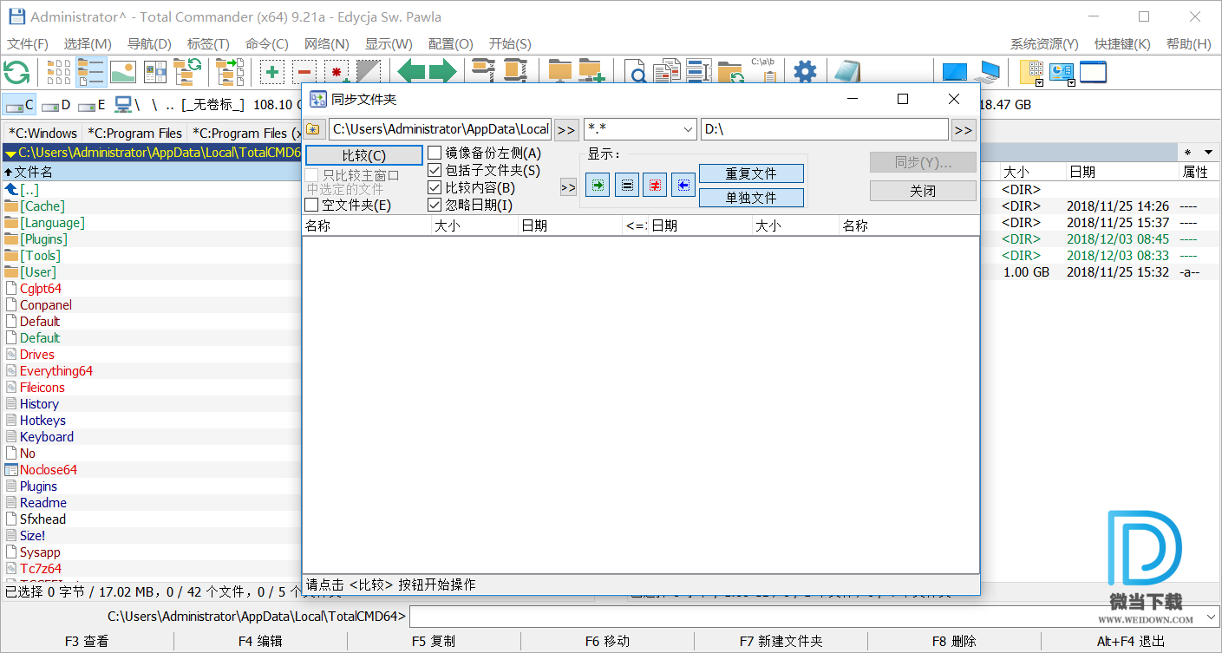Select drive E button in drive bar

click(x=91, y=105)
